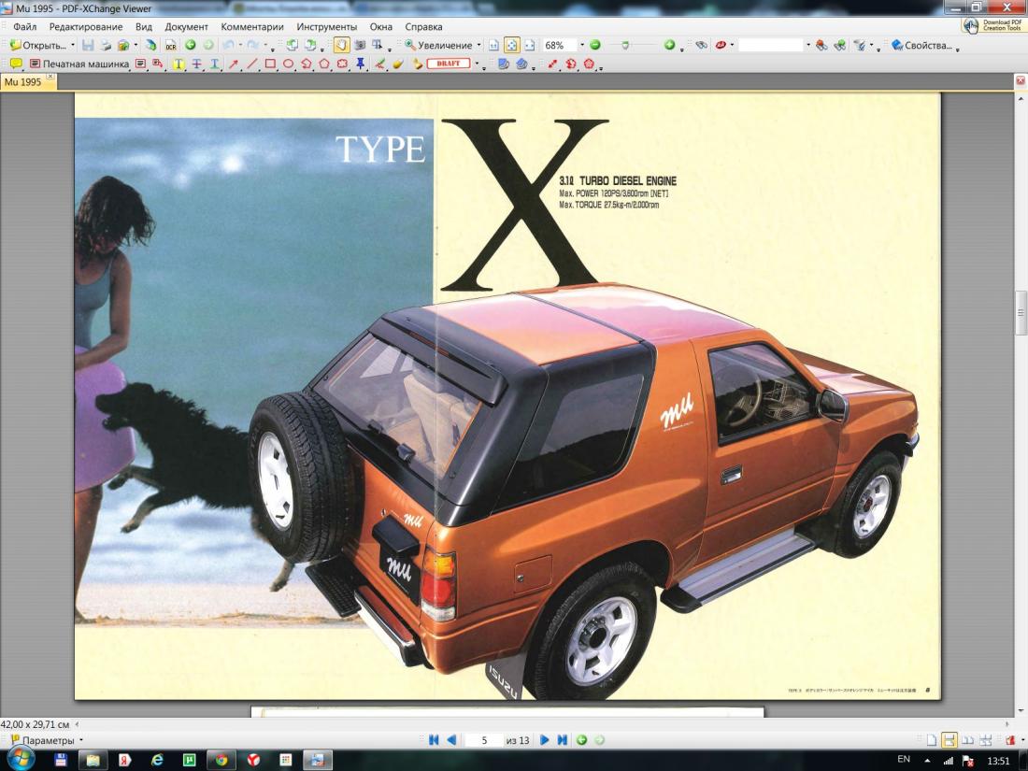Toggle Fit Page view mode
This screenshot has width=1028, height=771.
[512, 45]
